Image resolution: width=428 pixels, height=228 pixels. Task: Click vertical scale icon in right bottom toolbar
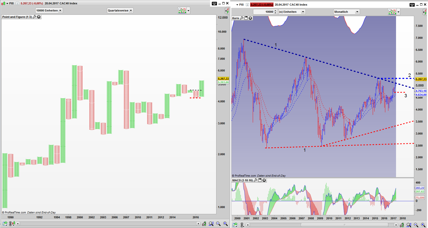tap(242, 225)
